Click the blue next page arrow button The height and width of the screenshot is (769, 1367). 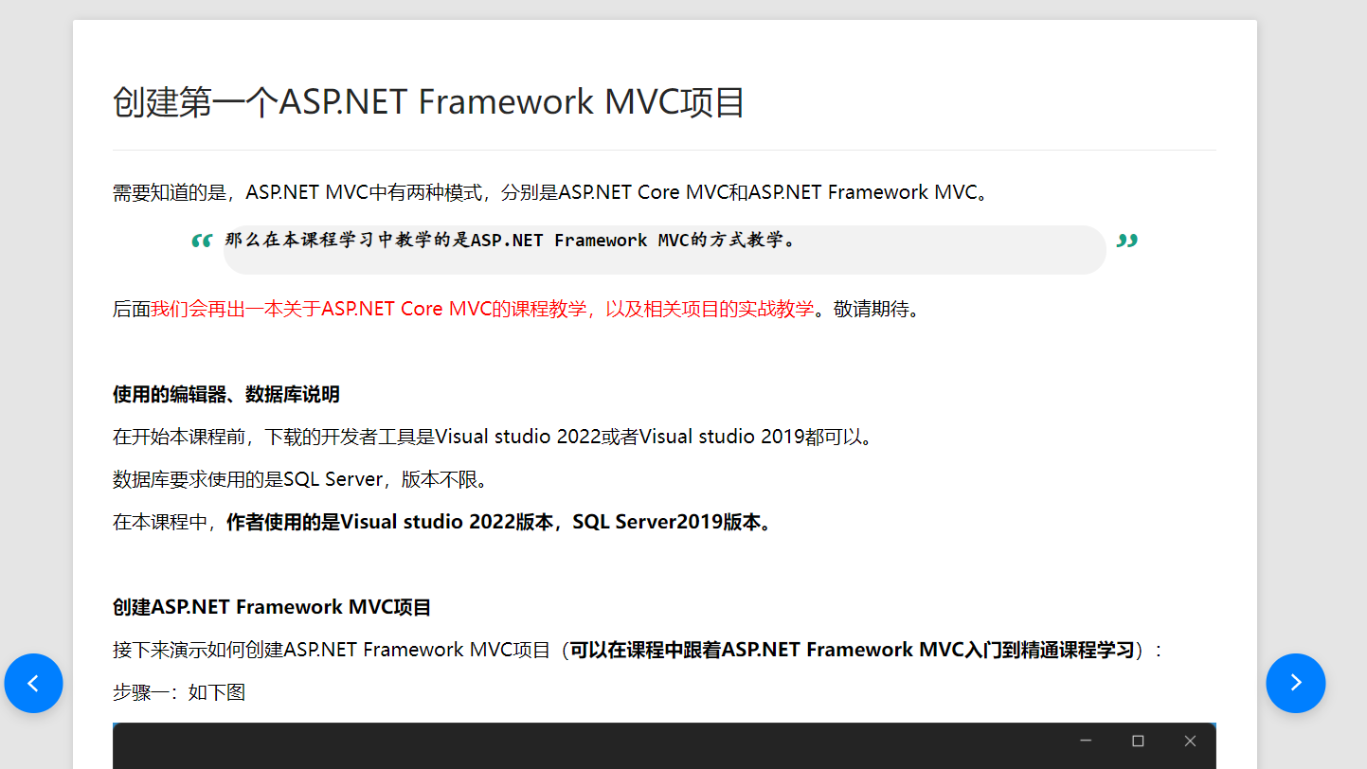(x=1295, y=683)
